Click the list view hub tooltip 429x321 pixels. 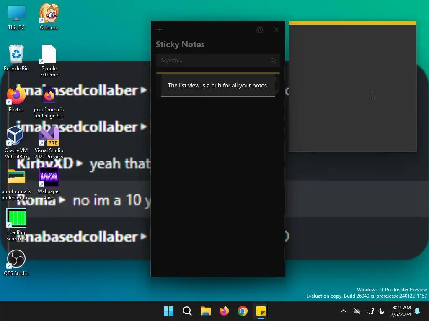tap(218, 85)
